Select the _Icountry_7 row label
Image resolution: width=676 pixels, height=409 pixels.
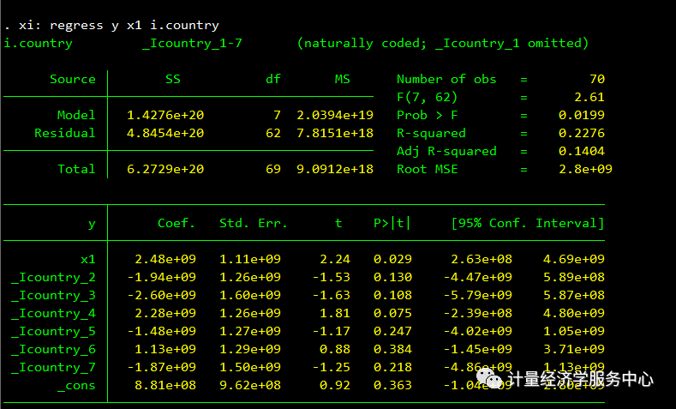(x=53, y=368)
